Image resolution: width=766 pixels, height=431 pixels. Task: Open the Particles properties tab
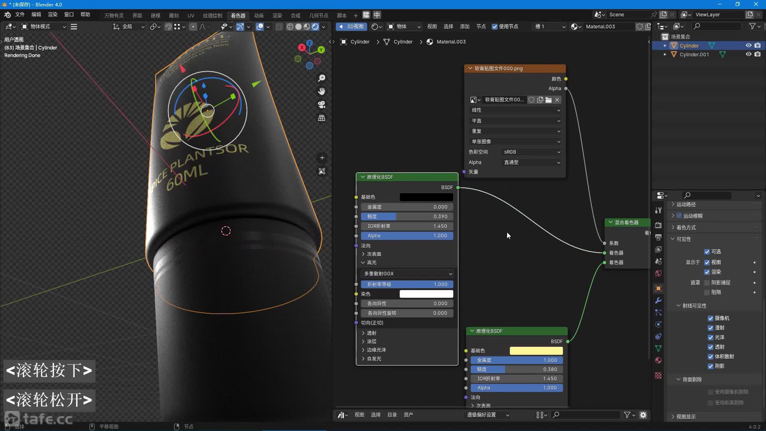(x=658, y=312)
